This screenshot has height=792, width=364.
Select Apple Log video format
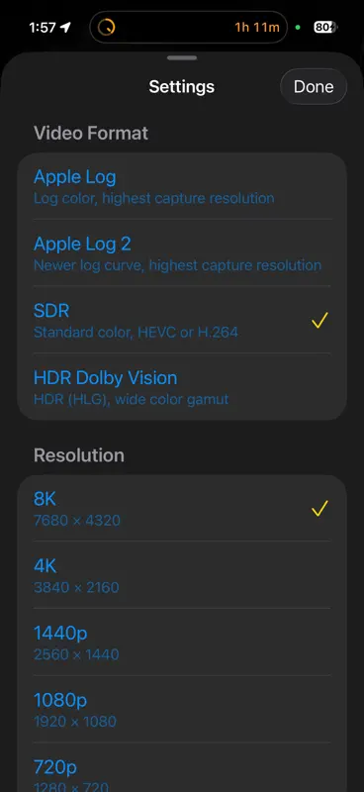point(182,186)
